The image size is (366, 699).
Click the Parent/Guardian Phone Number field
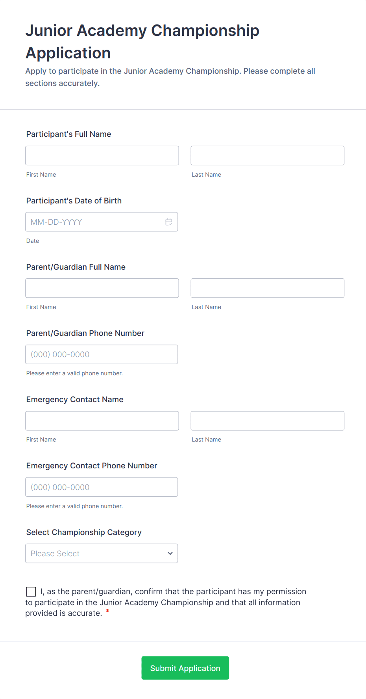point(102,354)
